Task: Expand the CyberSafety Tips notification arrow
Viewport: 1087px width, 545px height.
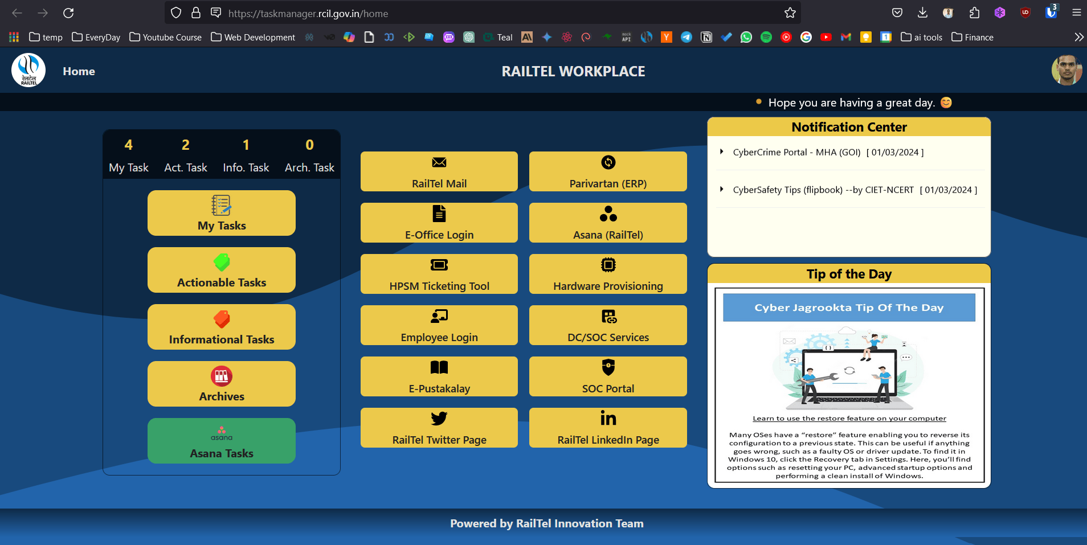Action: (x=721, y=190)
